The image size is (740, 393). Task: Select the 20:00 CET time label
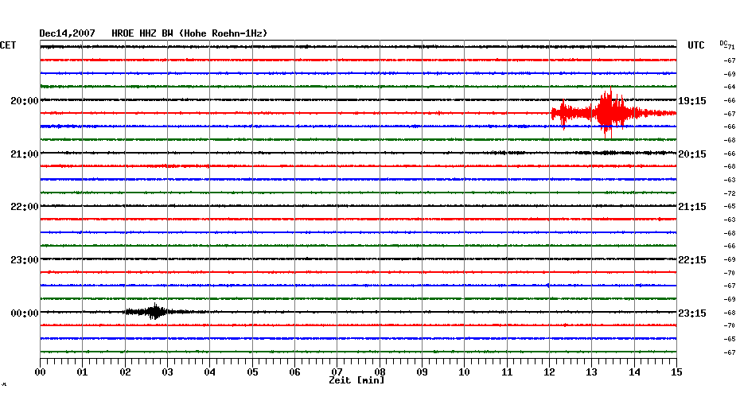pyautogui.click(x=25, y=101)
